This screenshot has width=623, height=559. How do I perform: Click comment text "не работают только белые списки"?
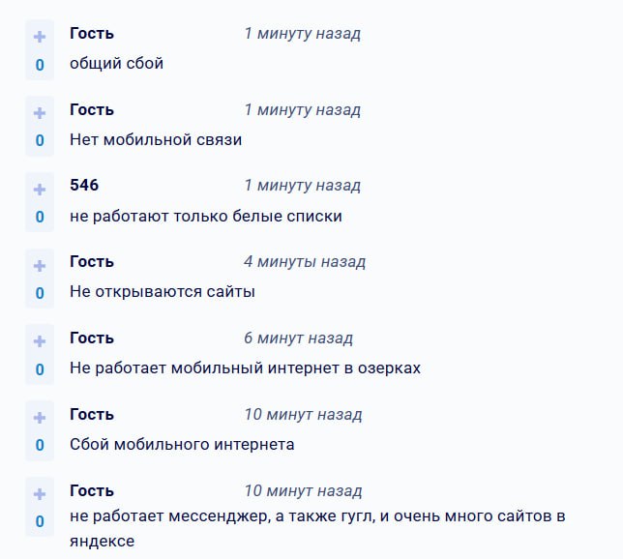coord(206,216)
